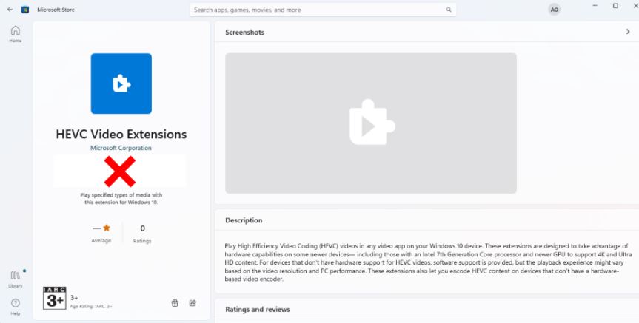Click 'Play specified types of media' text

click(x=121, y=199)
